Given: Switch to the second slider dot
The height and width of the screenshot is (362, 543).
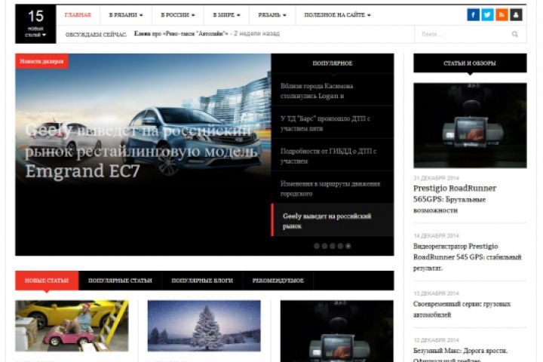Looking at the screenshot, I should [324, 246].
